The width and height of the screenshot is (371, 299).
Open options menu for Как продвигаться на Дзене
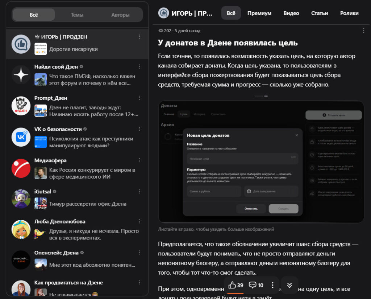(x=139, y=282)
